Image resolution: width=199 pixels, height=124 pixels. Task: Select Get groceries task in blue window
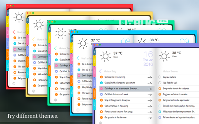[x=85, y=104]
